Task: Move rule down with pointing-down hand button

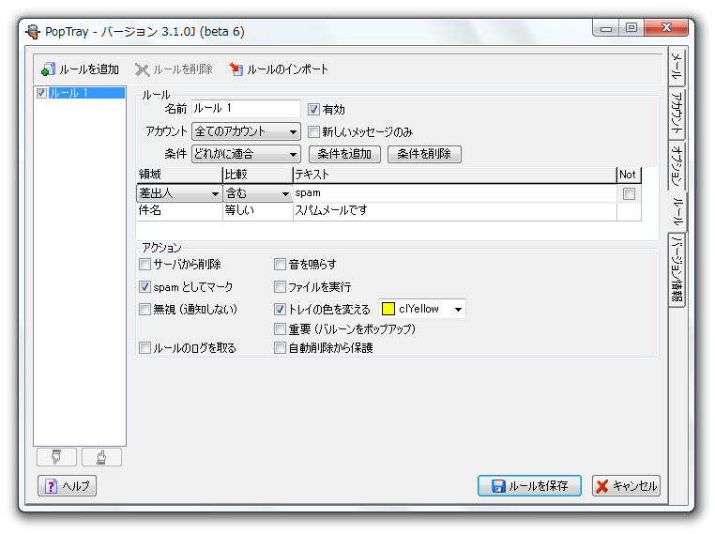Action: tap(56, 457)
